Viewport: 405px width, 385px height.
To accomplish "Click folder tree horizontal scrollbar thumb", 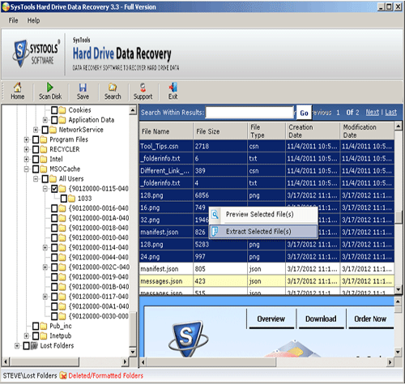I will (45, 361).
